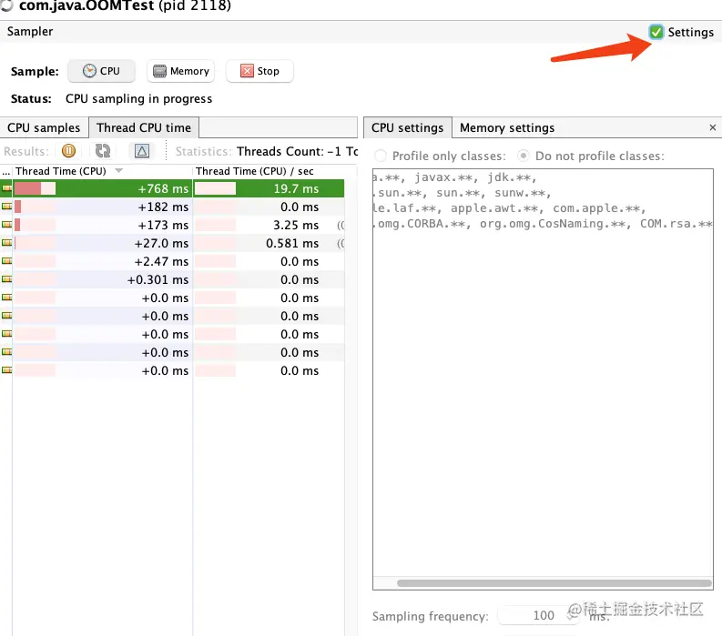Switch to Thread CPU time tab
The height and width of the screenshot is (636, 722).
[x=144, y=127]
